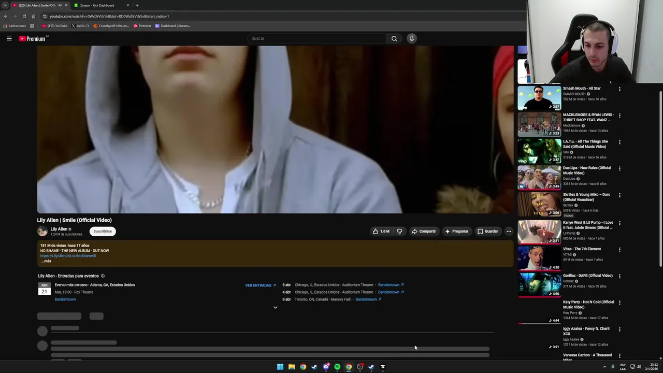This screenshot has width=663, height=373.
Task: Open the Windows Start menu
Action: pyautogui.click(x=280, y=367)
